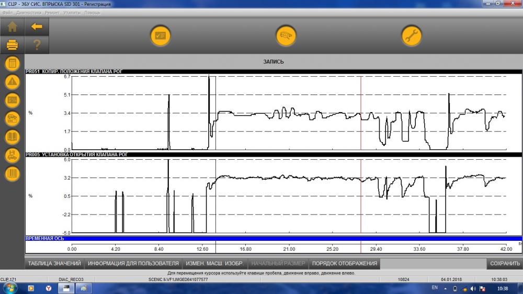Open the Утилиты menu
The image size is (523, 294).
72,13
